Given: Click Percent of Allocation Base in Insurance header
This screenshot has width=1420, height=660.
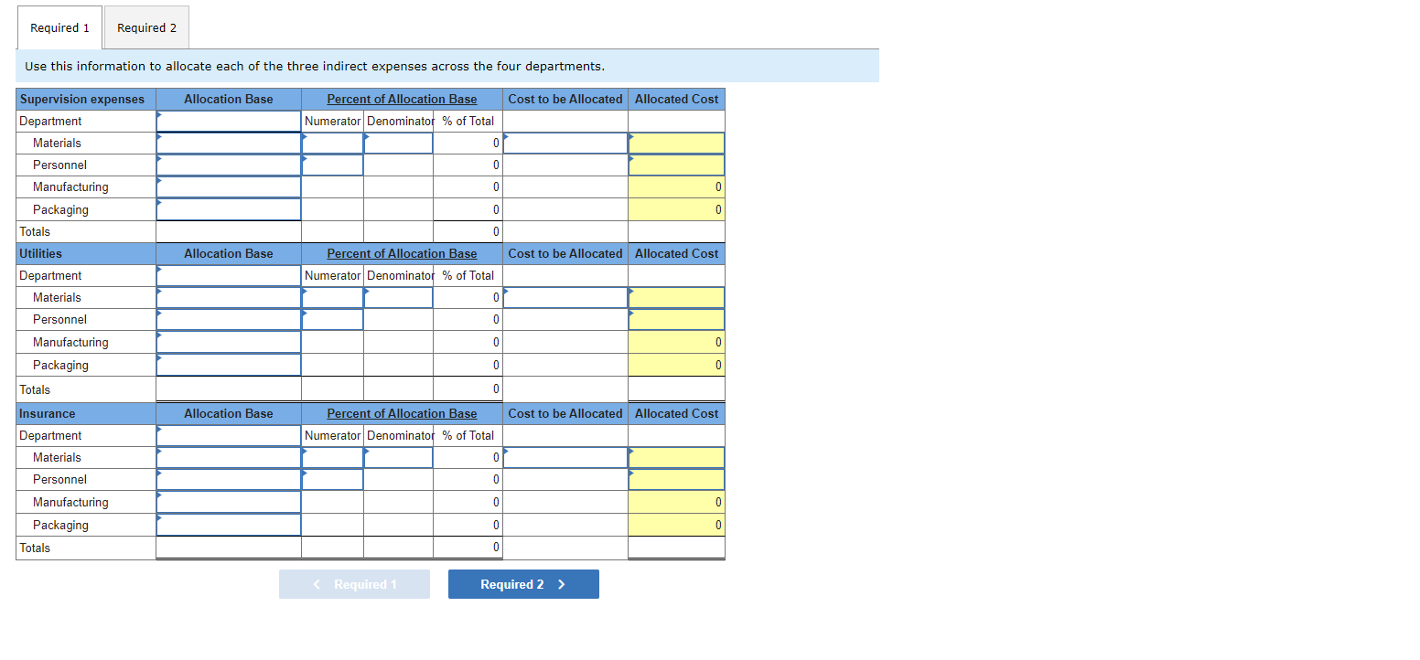Looking at the screenshot, I should [402, 413].
